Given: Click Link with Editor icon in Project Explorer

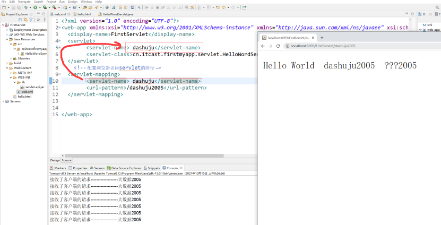Looking at the screenshot, I should coord(25,20).
